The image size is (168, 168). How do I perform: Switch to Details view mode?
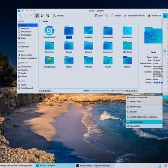[x=47, y=16]
